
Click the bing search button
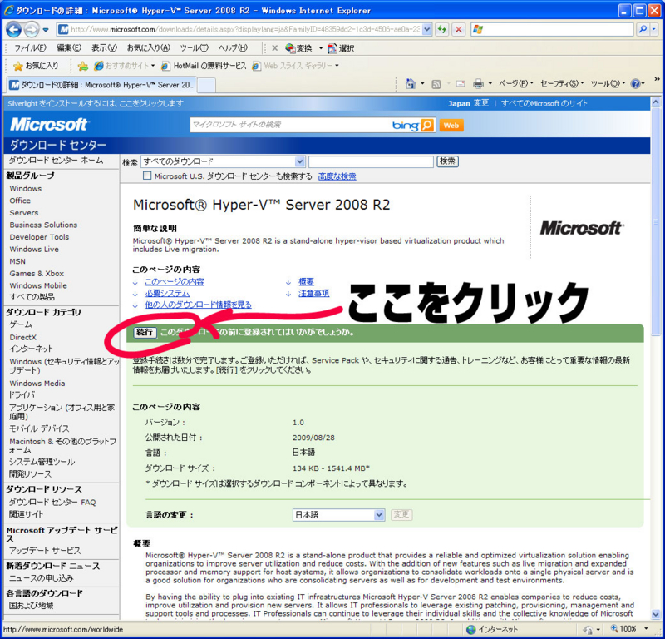tap(426, 126)
